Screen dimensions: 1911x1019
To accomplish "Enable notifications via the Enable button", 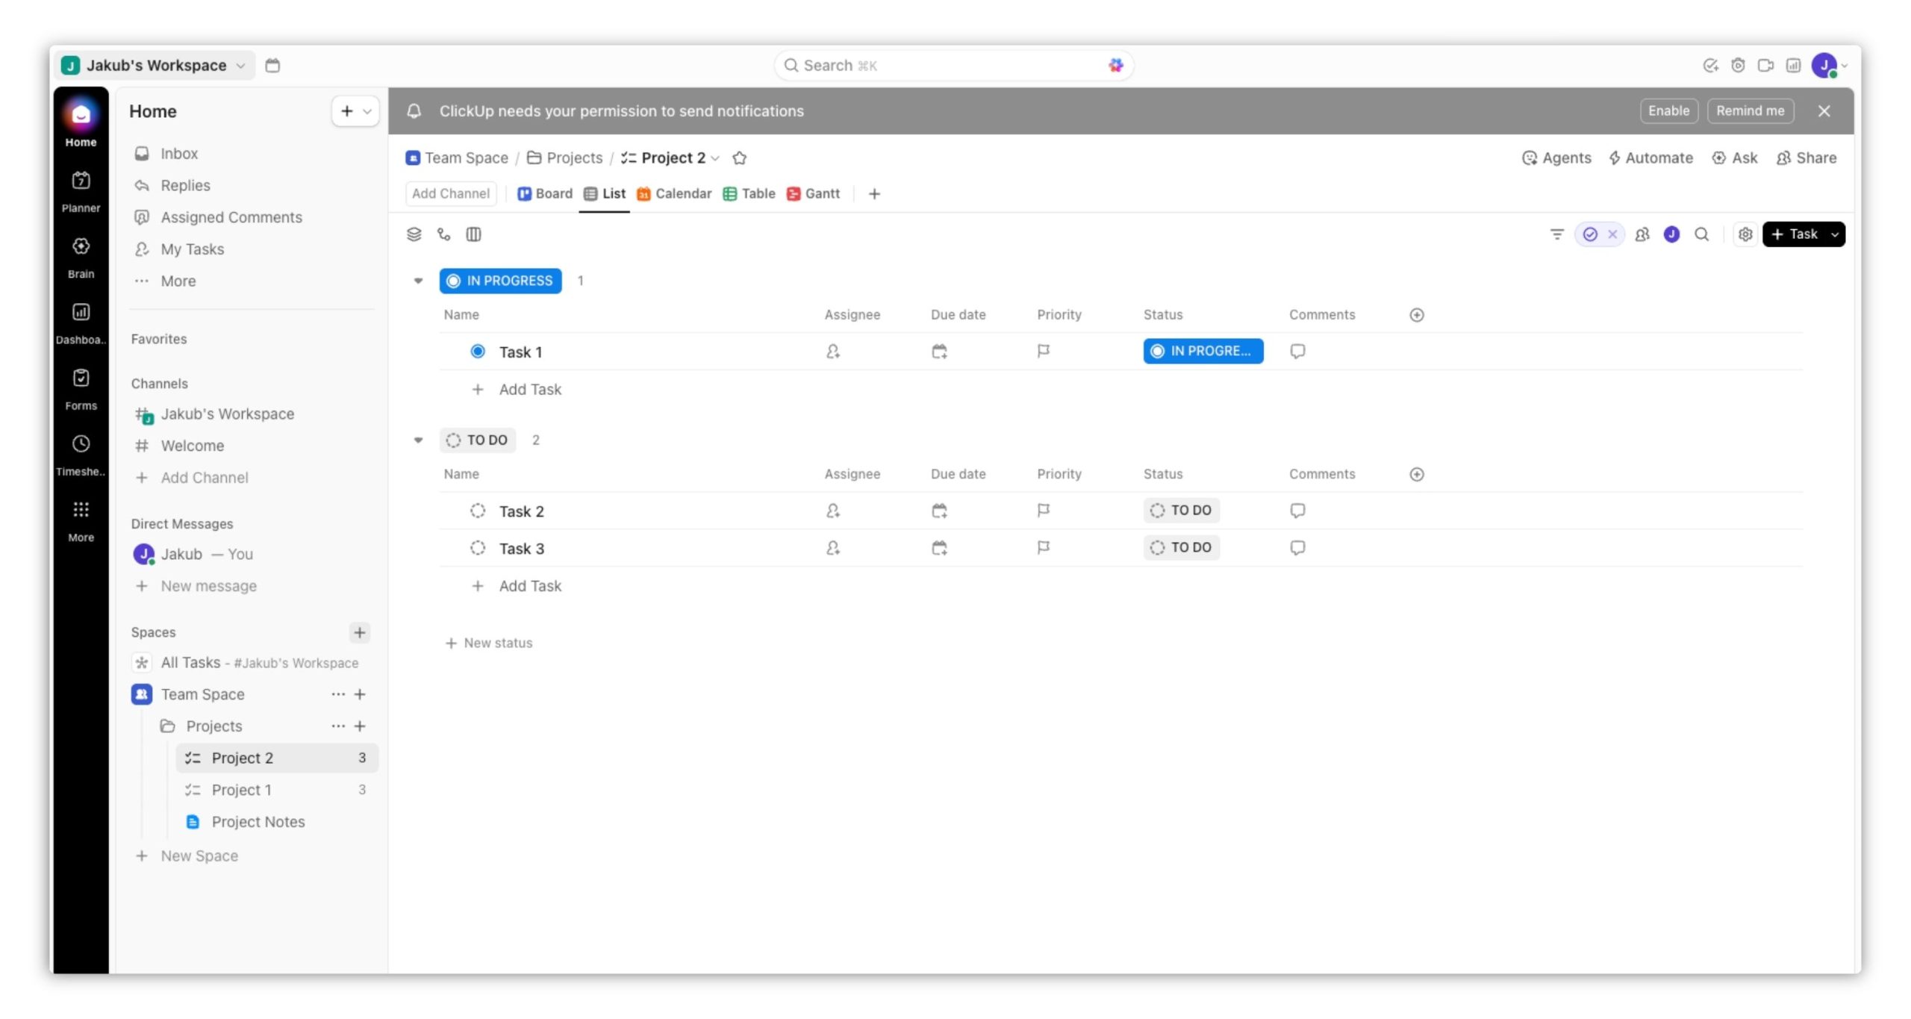I will [1668, 111].
